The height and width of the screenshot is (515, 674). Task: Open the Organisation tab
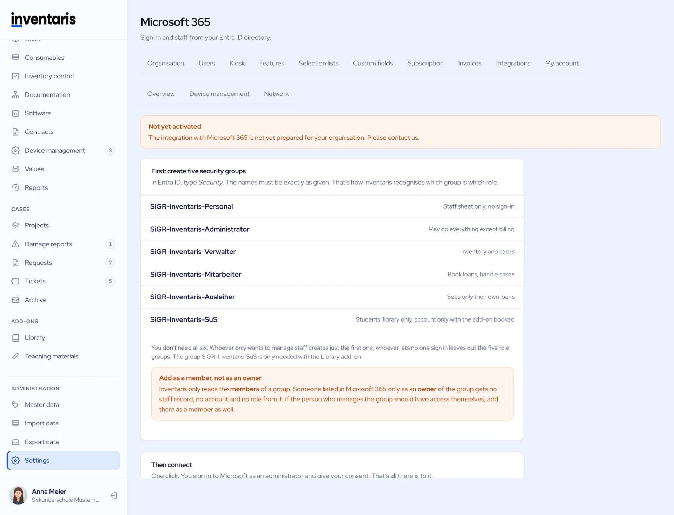coord(166,63)
